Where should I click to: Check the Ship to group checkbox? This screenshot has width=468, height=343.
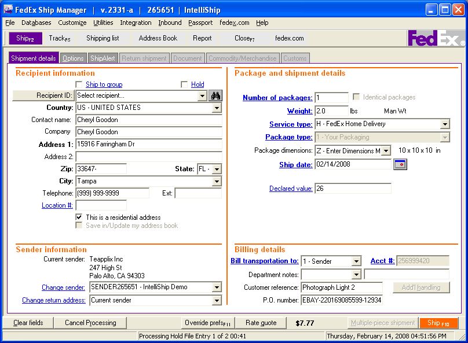[x=79, y=84]
